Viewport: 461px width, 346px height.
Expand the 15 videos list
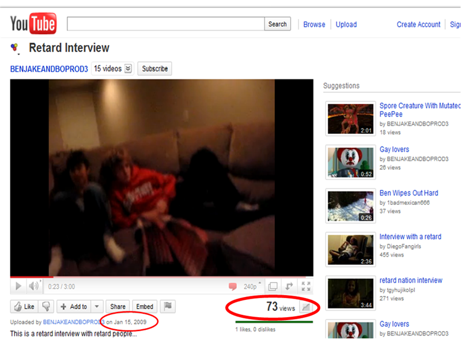112,68
